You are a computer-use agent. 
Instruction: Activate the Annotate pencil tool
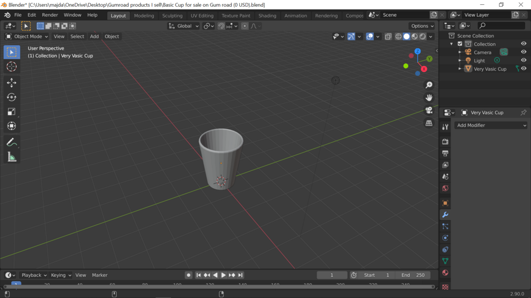[12, 142]
